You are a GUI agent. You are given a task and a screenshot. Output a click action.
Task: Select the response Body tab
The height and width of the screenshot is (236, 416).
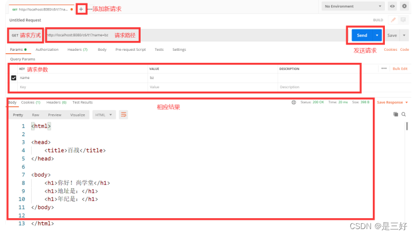[x=12, y=103]
